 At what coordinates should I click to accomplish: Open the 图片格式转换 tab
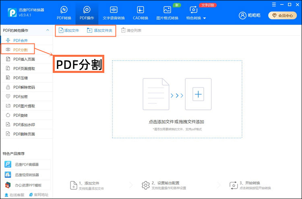(167, 13)
